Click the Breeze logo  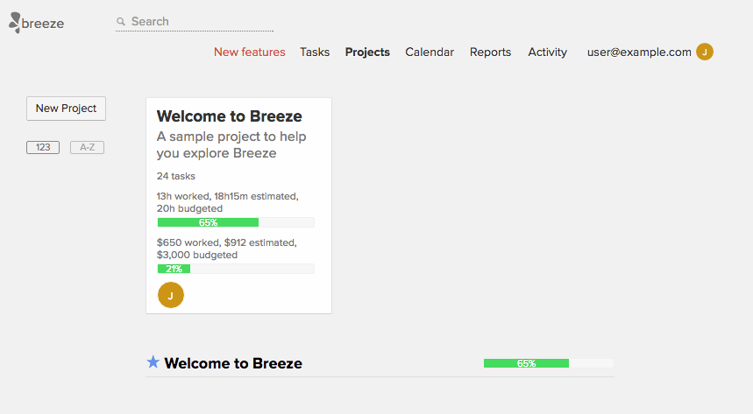(x=37, y=23)
